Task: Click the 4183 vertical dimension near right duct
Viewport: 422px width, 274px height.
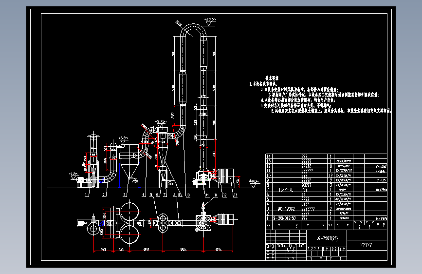Action: pyautogui.click(x=214, y=154)
